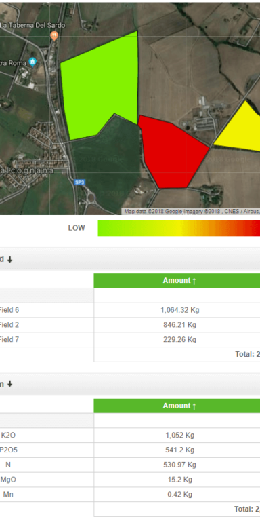The height and width of the screenshot is (521, 260).
Task: Click the orange restaurant pin on map
Action: coord(54,35)
